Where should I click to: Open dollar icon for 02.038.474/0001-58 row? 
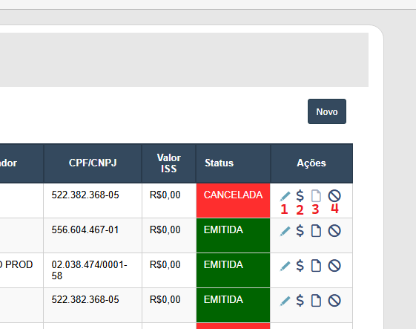coord(300,265)
